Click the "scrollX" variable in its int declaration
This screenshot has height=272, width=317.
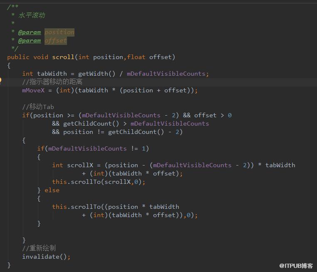tap(80, 165)
